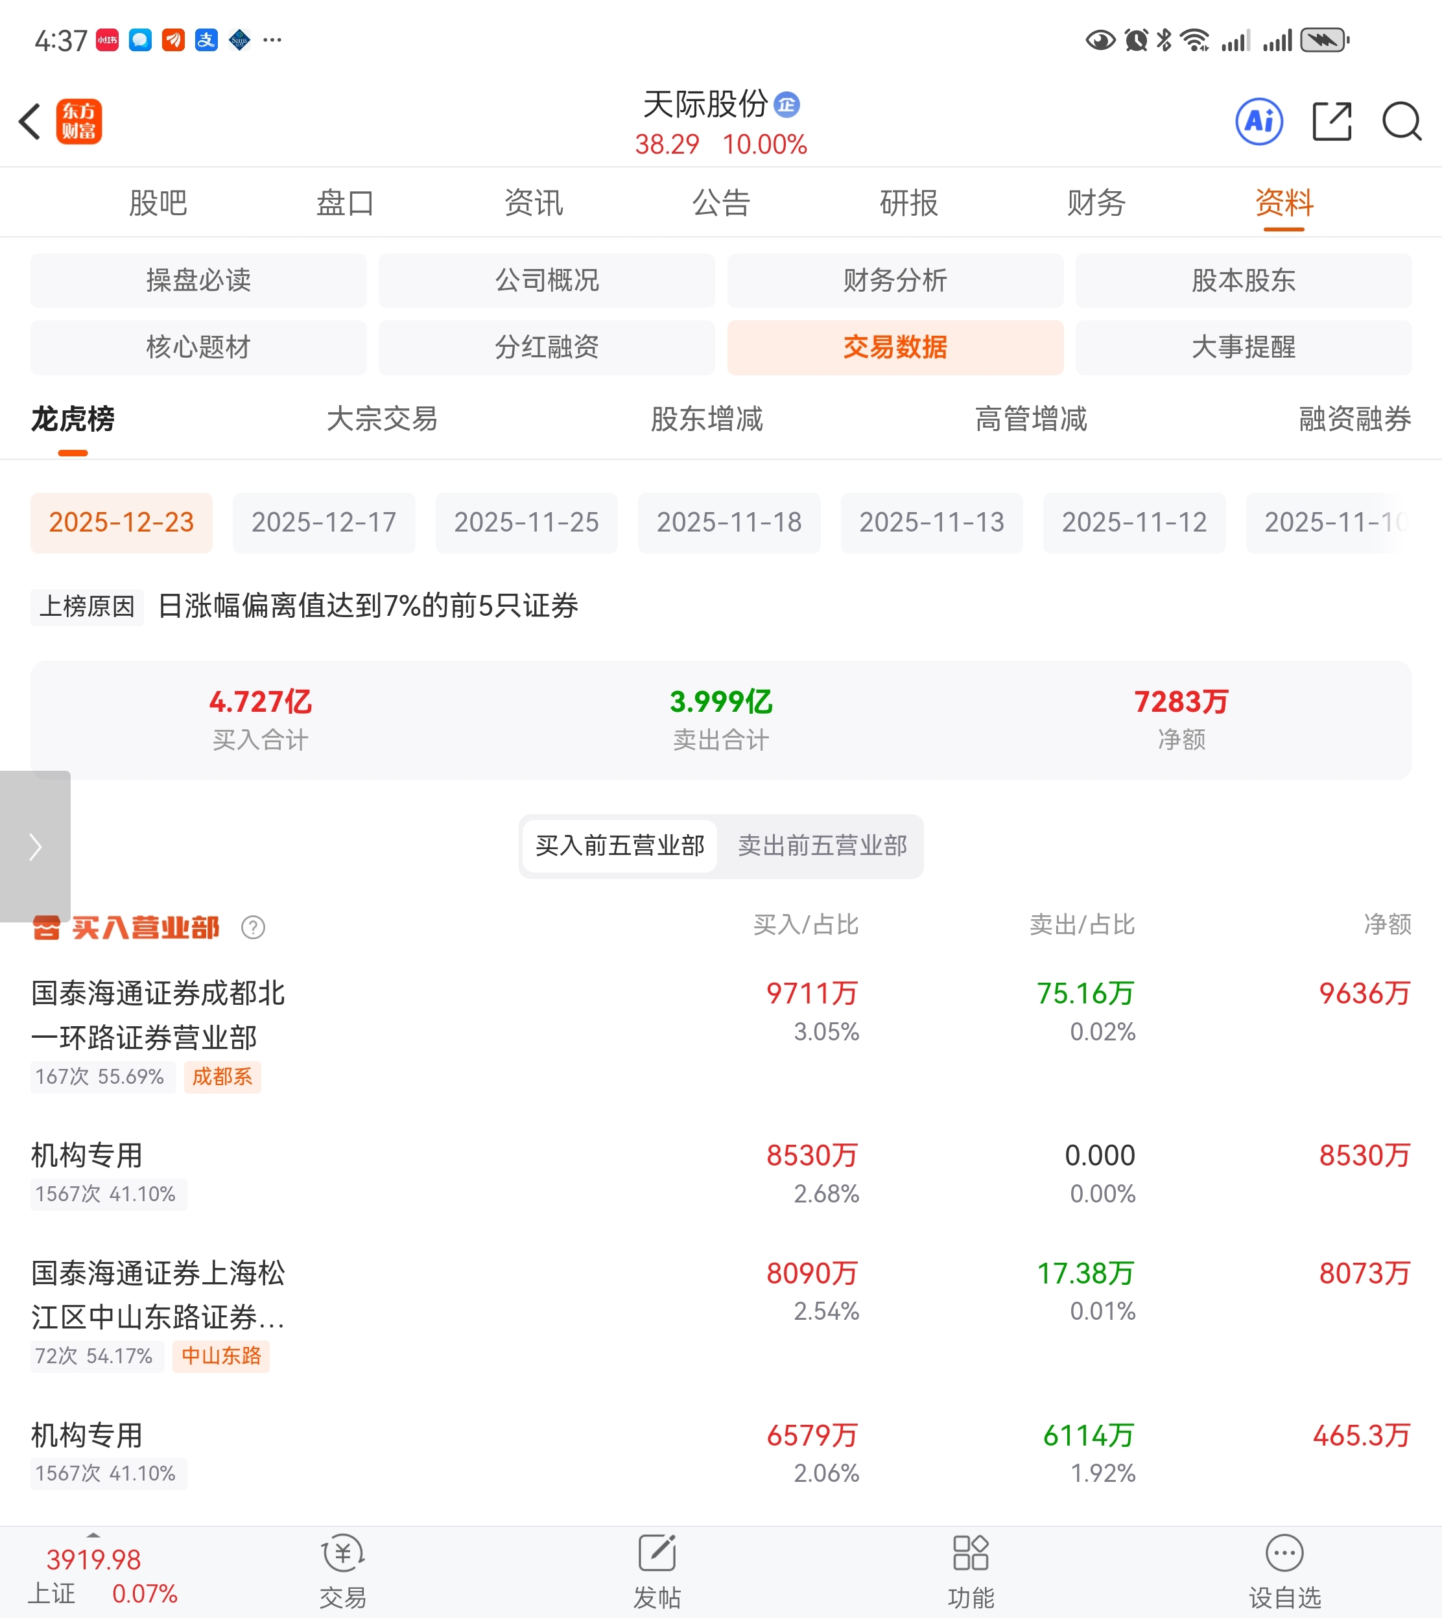This screenshot has width=1442, height=1618.
Task: Expand the 上证 index bar caret
Action: pos(93,1536)
